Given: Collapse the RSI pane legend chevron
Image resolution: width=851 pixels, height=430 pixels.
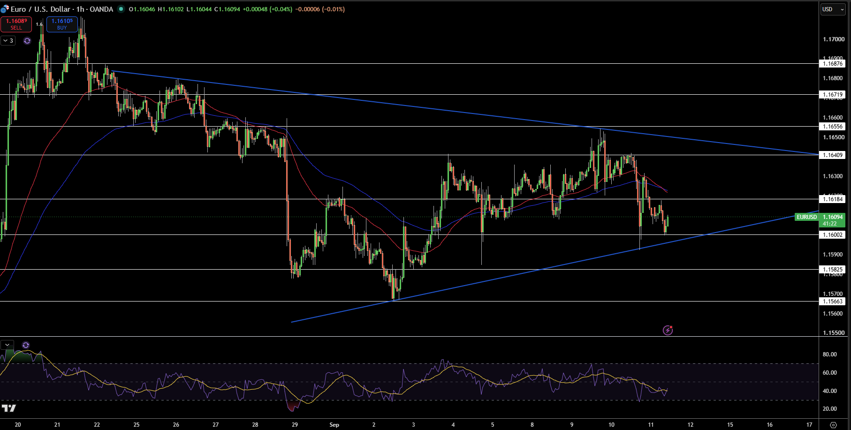Looking at the screenshot, I should pos(7,345).
